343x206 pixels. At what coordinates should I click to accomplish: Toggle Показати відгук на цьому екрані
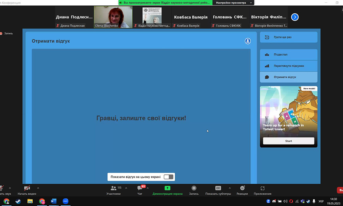tap(168, 177)
